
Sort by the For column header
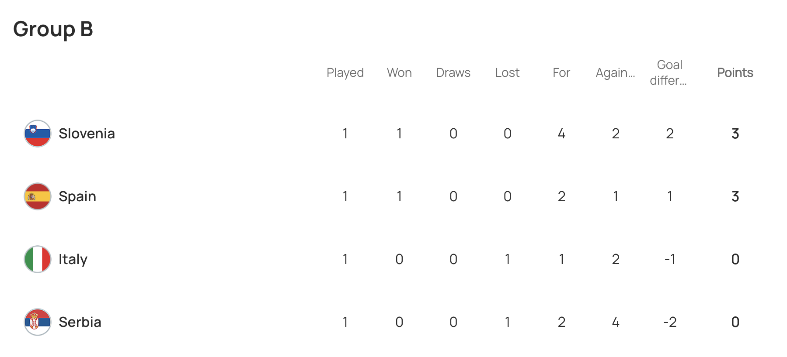coord(561,72)
